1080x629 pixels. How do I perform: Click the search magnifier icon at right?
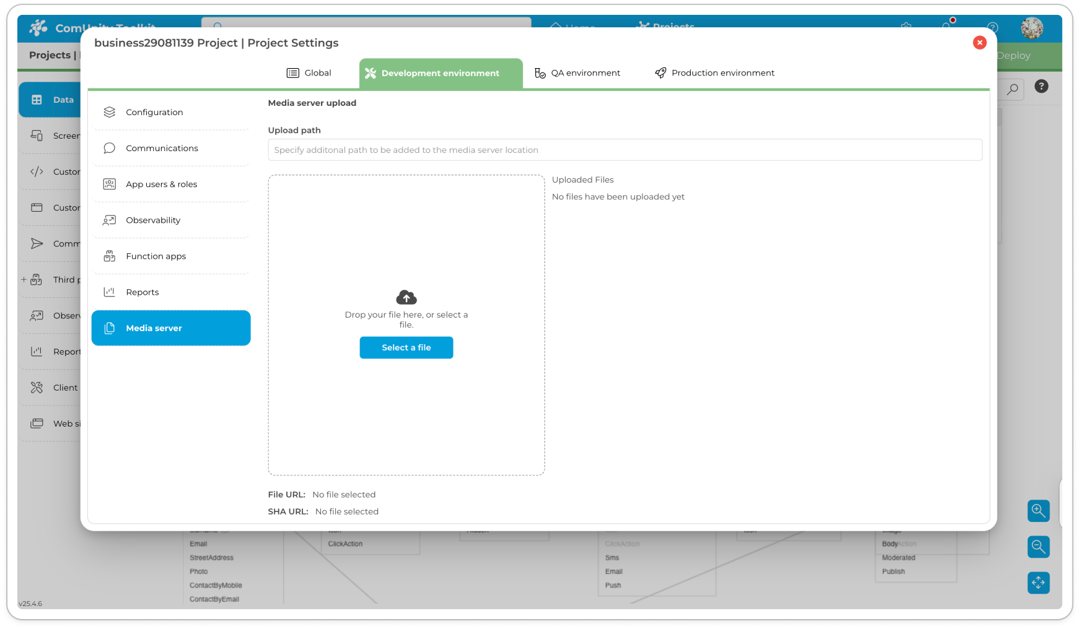1012,90
